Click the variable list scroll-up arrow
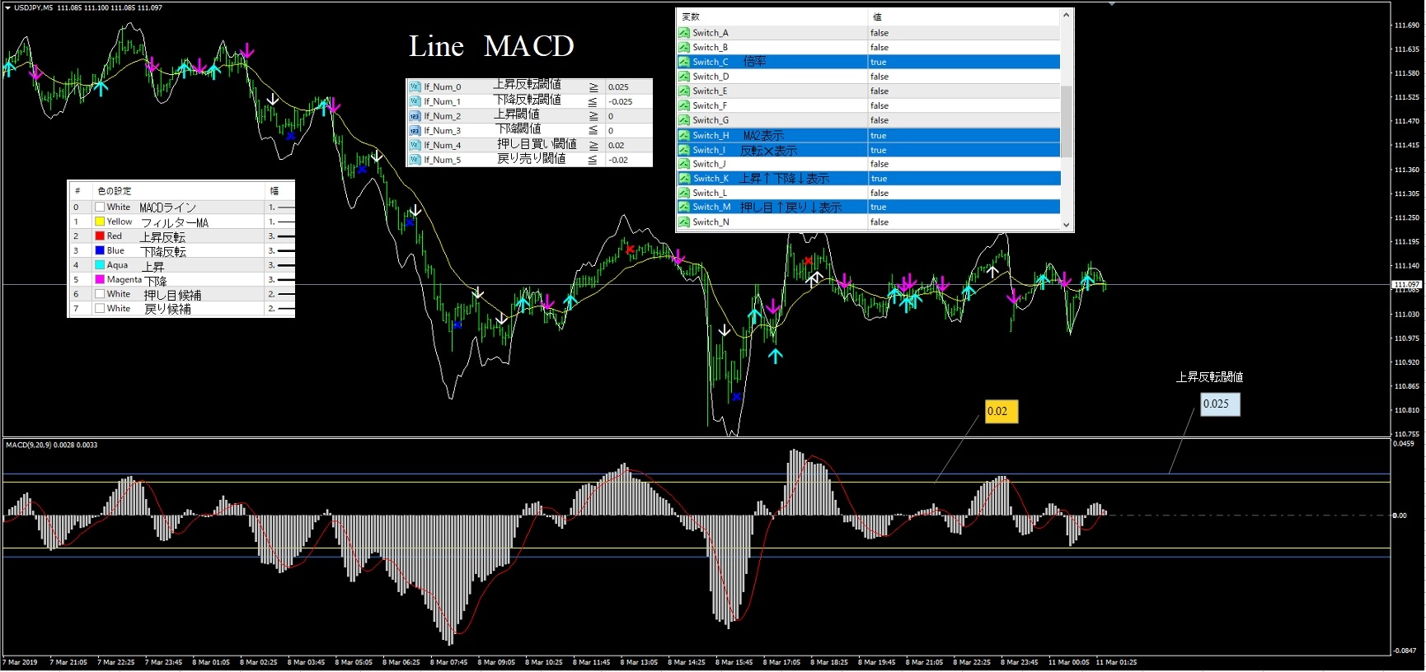1426x672 pixels. pos(1066,15)
